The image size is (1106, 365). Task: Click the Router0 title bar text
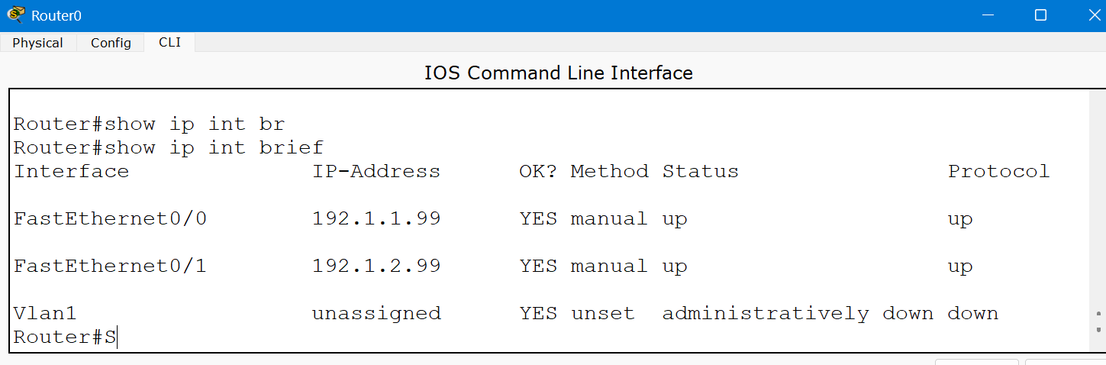coord(56,15)
